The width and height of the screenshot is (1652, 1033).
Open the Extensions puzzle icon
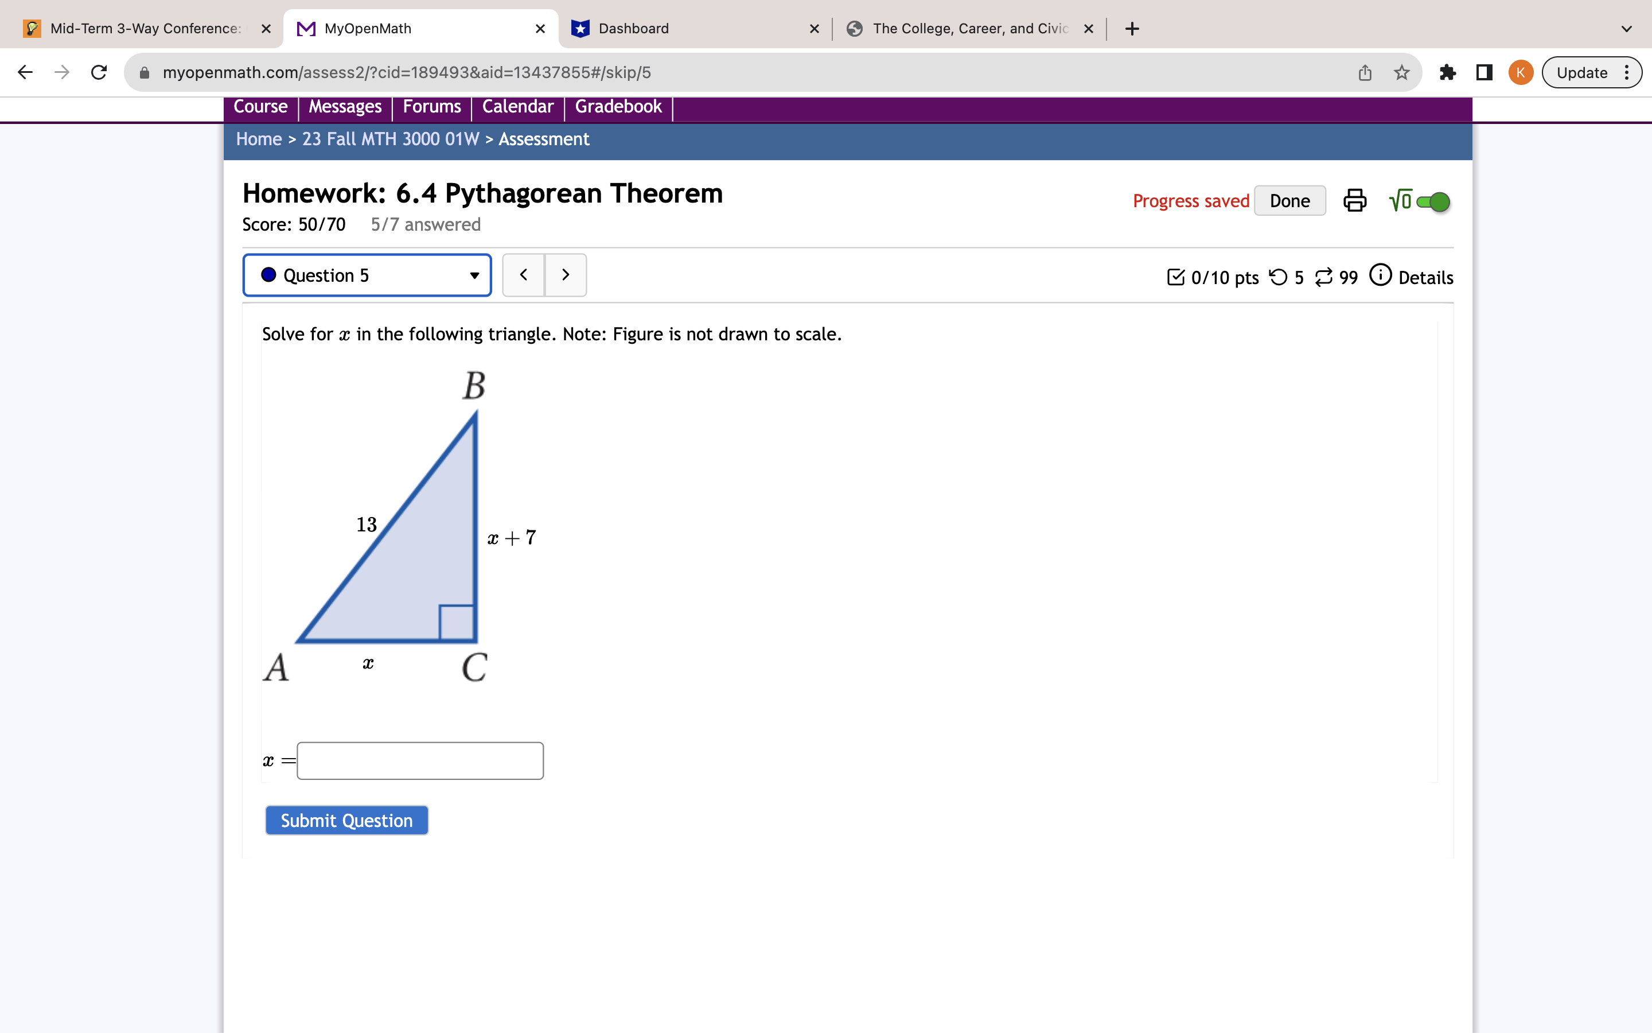(x=1447, y=72)
